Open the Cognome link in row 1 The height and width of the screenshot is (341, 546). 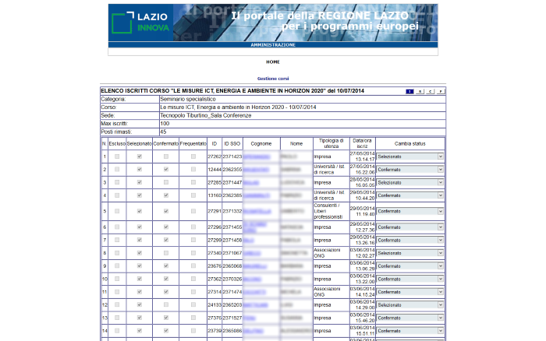257,156
